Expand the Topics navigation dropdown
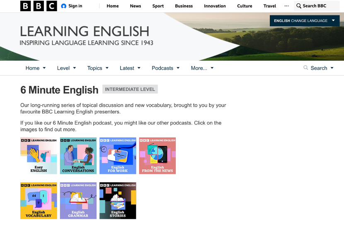Viewport: 344px width, 225px height. 98,68
